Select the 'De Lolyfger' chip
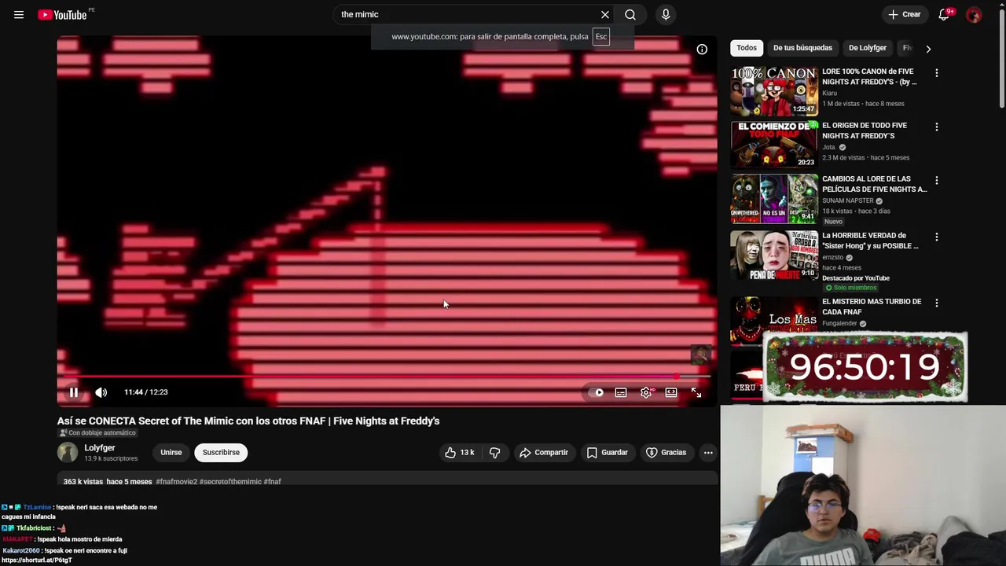This screenshot has width=1006, height=566. pyautogui.click(x=868, y=48)
